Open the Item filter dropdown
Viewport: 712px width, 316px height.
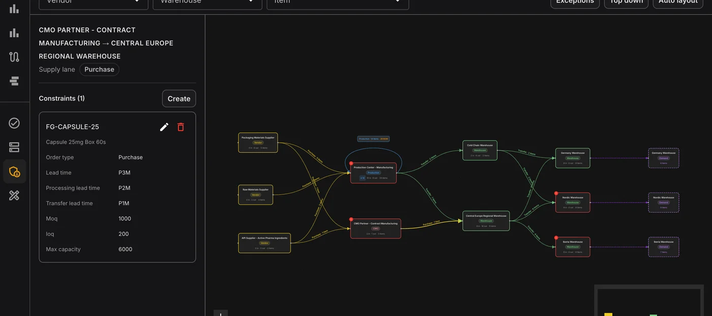point(338,2)
